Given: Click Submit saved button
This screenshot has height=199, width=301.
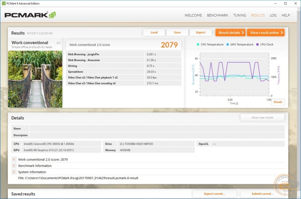Looking at the screenshot, I should (x=262, y=194).
